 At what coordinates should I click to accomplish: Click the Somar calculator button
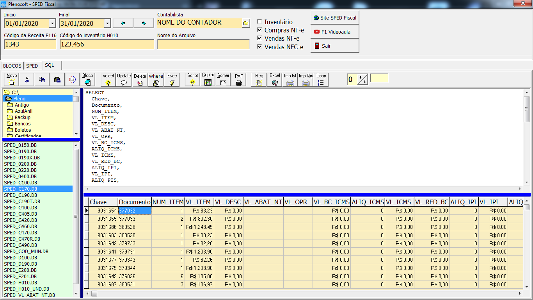click(x=223, y=79)
